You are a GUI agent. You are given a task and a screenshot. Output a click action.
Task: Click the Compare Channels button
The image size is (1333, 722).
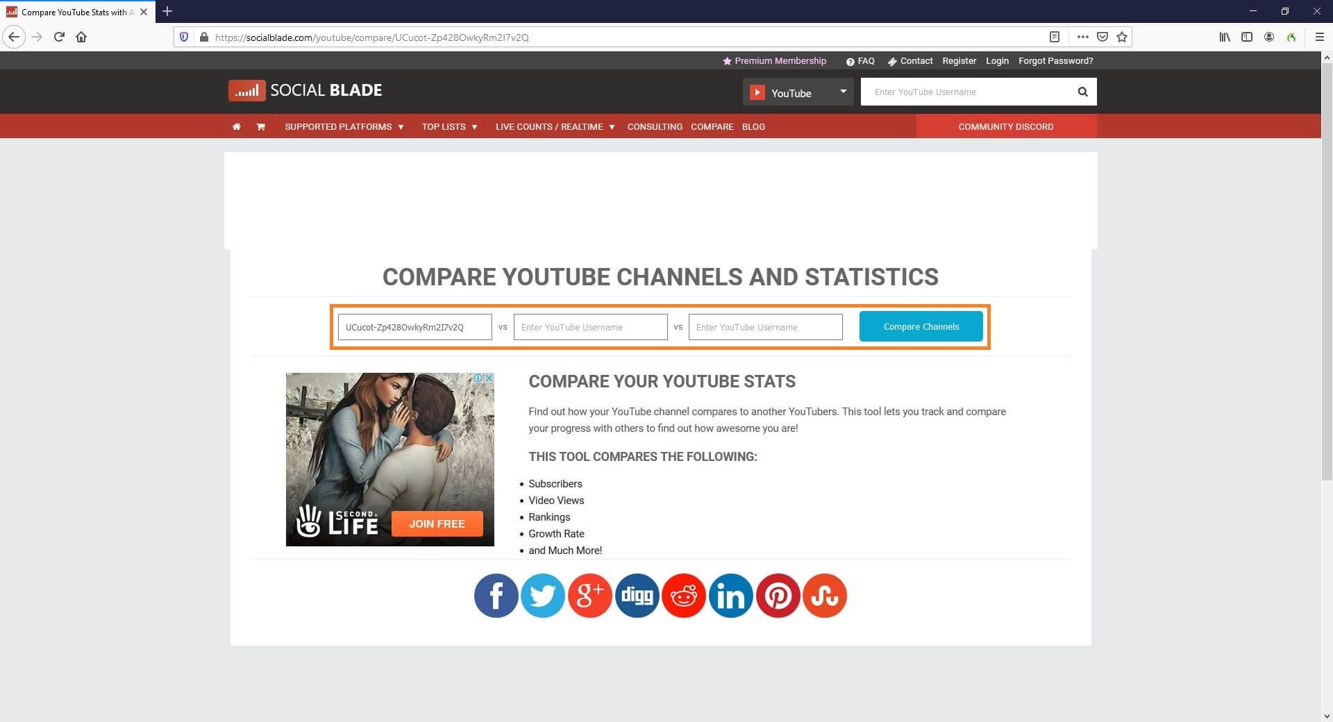pos(921,326)
